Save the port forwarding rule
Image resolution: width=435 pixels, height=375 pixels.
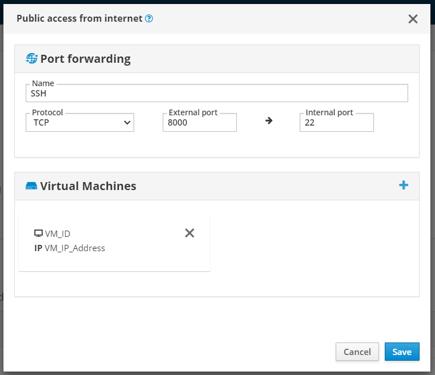[402, 352]
